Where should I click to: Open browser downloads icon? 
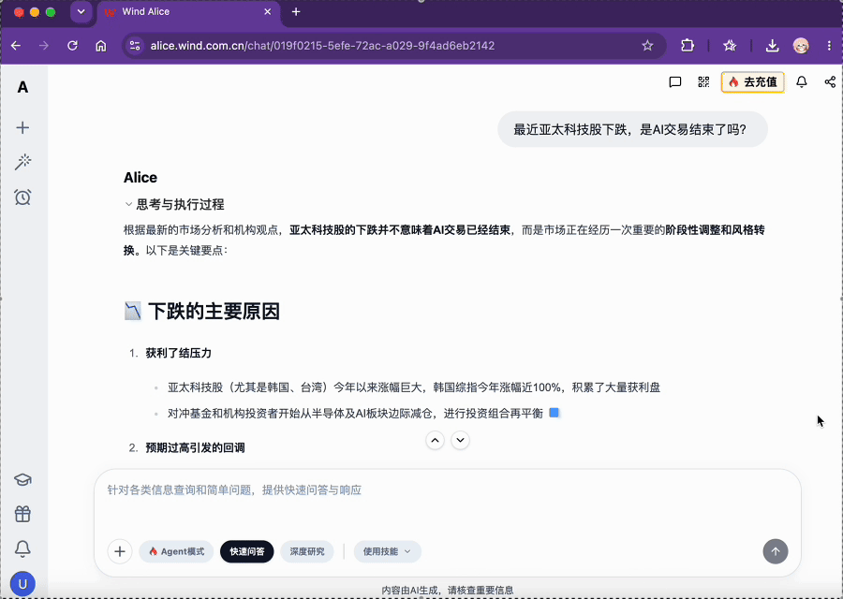click(x=772, y=46)
